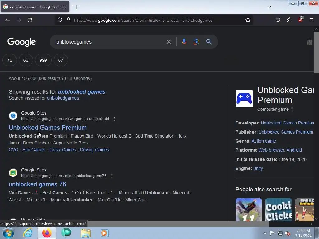Save page to Pocket
319x239 pixels.
[x=278, y=20]
